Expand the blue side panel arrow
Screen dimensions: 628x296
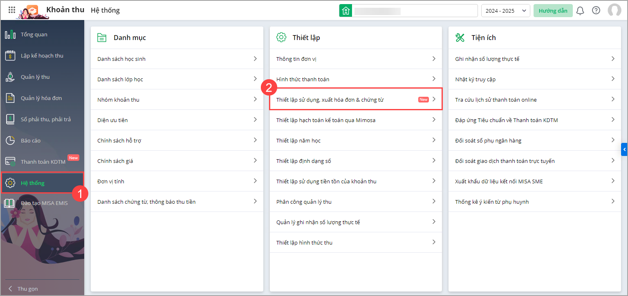pos(624,149)
